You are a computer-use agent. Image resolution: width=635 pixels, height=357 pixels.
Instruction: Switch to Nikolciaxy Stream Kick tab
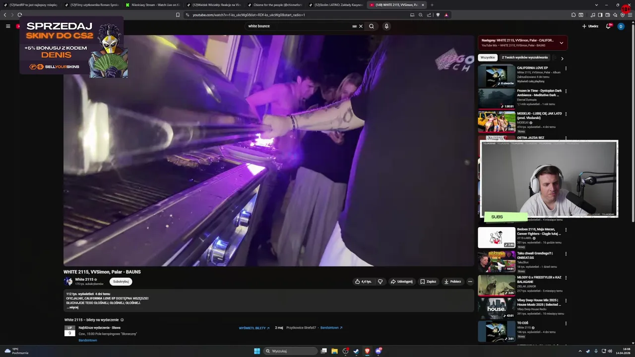click(x=153, y=5)
